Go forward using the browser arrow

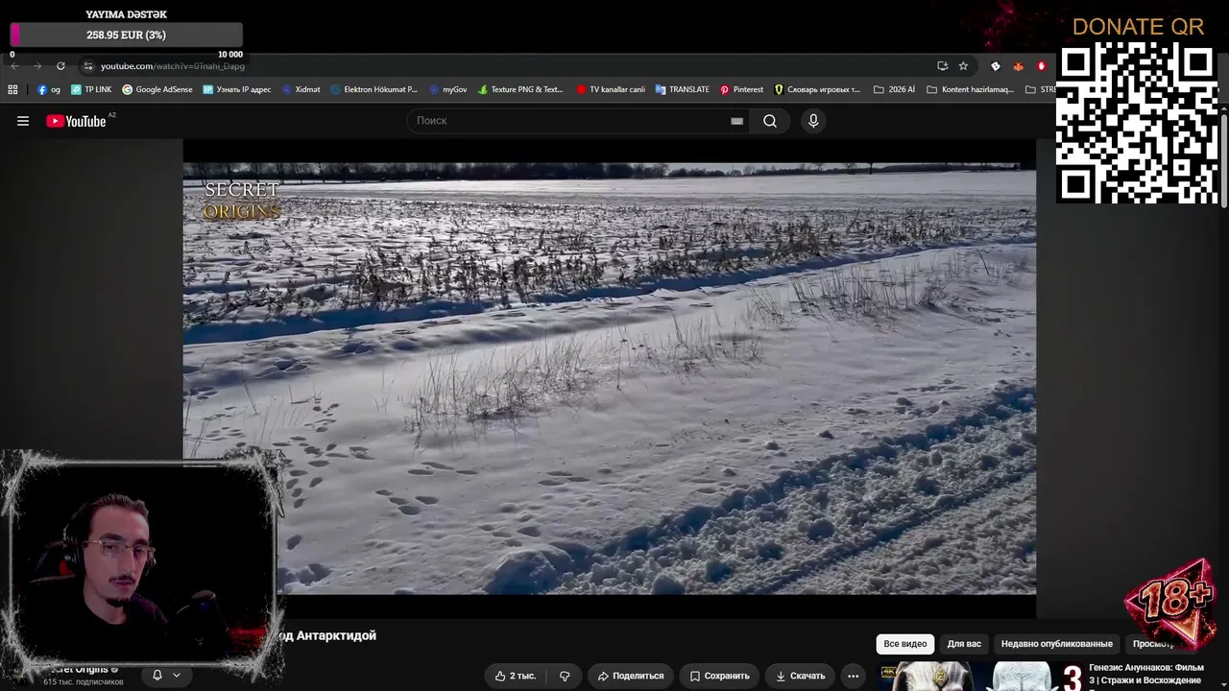[37, 66]
